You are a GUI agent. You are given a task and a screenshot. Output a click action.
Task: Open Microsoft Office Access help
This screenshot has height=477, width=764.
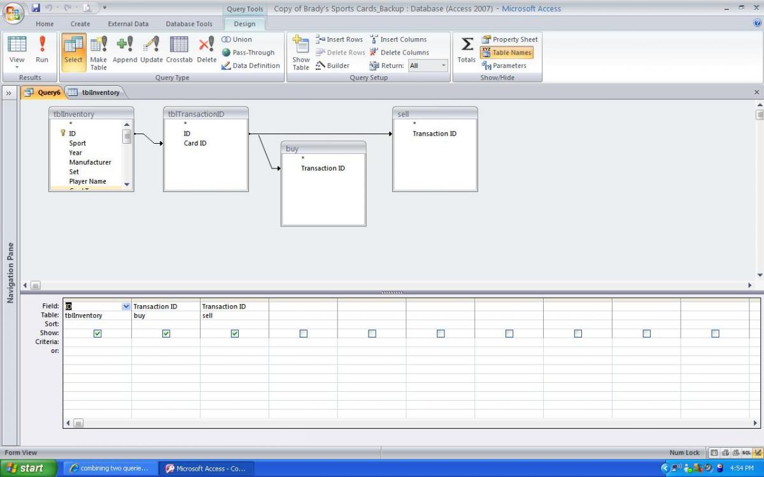[757, 22]
